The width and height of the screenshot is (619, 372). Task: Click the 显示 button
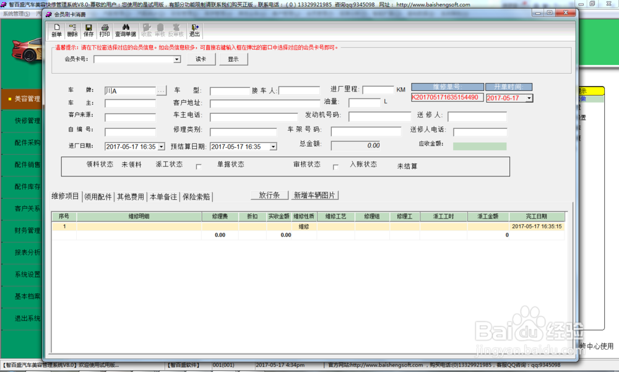click(233, 59)
